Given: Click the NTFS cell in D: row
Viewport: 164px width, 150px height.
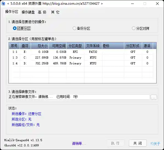Looking at the screenshot, I should pos(93,63).
